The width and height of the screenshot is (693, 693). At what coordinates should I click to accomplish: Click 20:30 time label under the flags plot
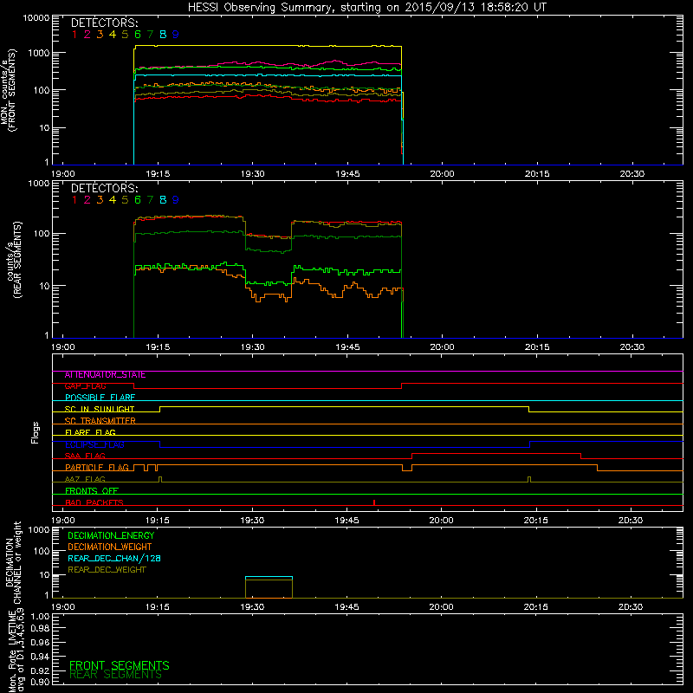[x=631, y=521]
